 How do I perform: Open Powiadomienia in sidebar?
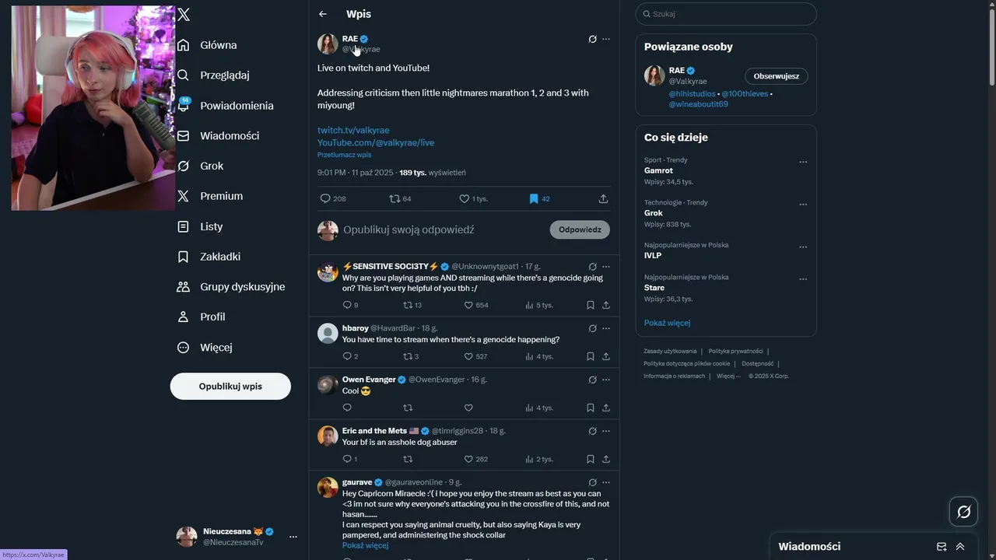point(237,106)
